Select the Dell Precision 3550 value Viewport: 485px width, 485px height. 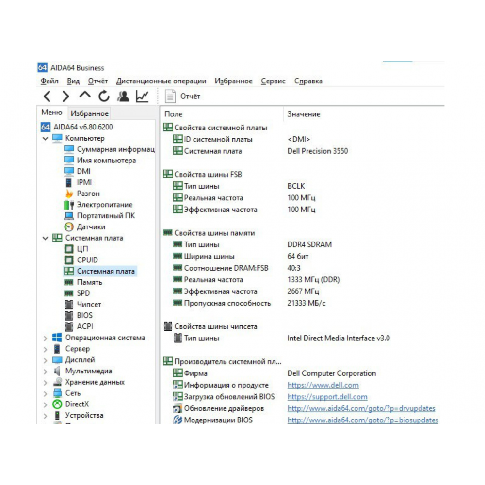click(x=318, y=151)
